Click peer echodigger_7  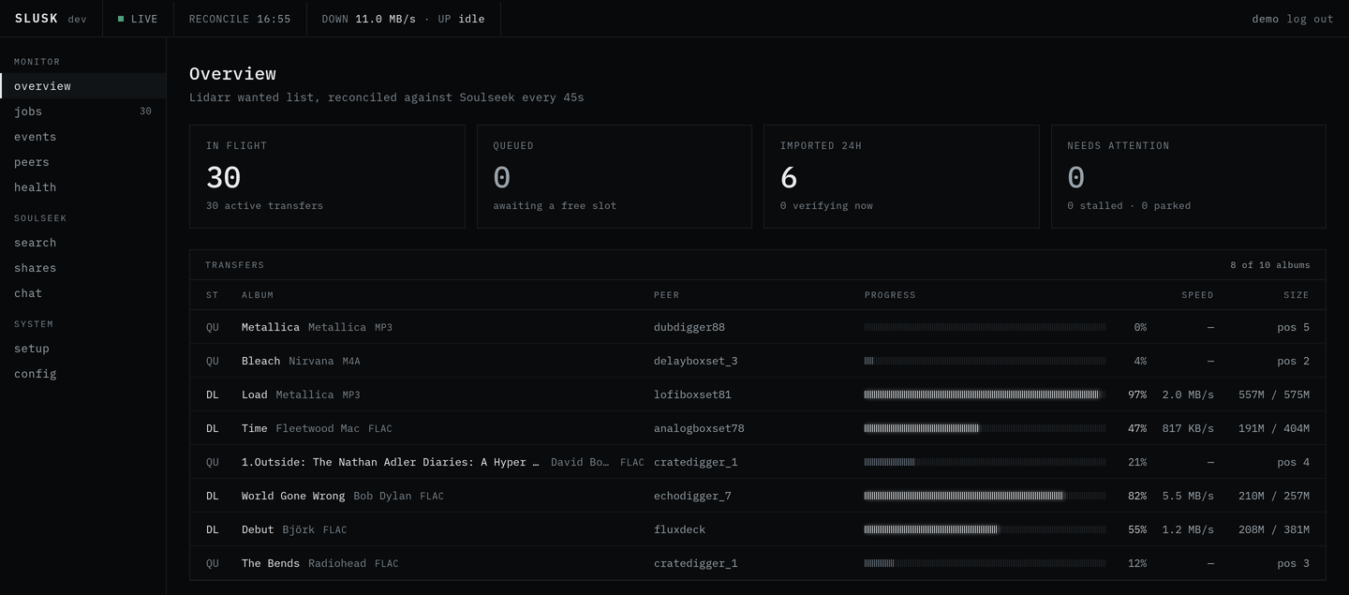(x=692, y=496)
